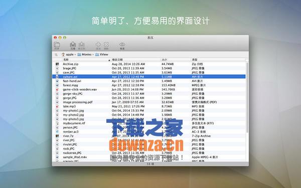
Task: Click the 7-Zip Archive kind cell
Action: pyautogui.click(x=201, y=136)
